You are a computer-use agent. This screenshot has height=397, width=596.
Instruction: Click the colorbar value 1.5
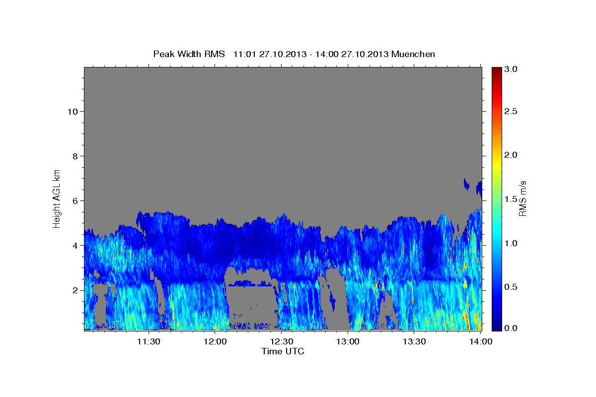511,199
